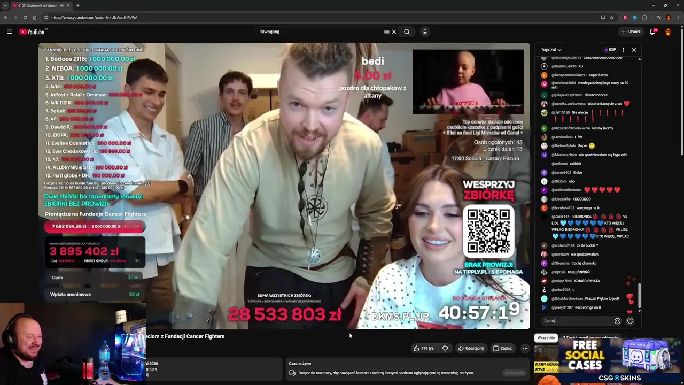Expand the Topczat chat mode dropdown

[x=551, y=50]
